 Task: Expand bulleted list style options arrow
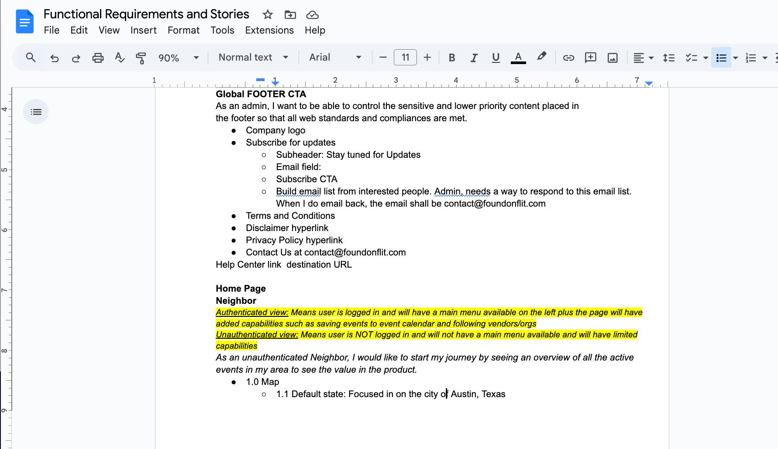736,58
